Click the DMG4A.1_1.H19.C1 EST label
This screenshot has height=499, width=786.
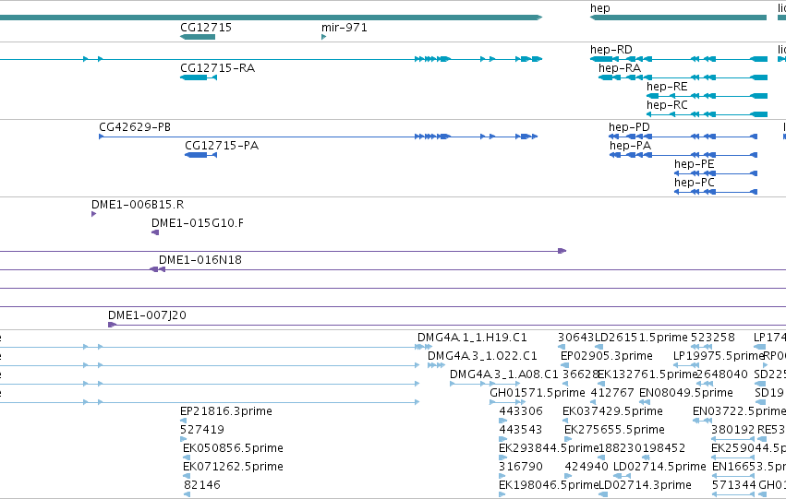tap(472, 338)
